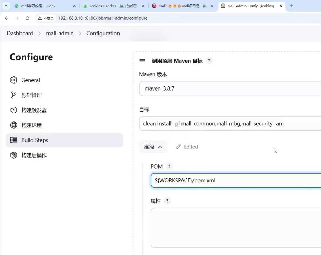This screenshot has height=255, width=321.
Task: Go to the General section
Action: click(64, 80)
